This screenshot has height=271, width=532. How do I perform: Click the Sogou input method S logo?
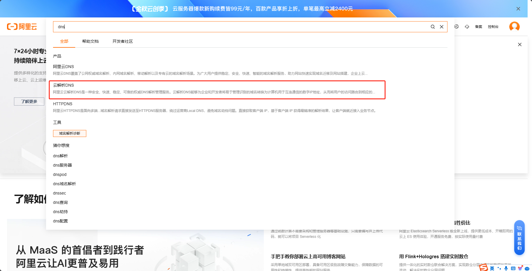tap(484, 268)
